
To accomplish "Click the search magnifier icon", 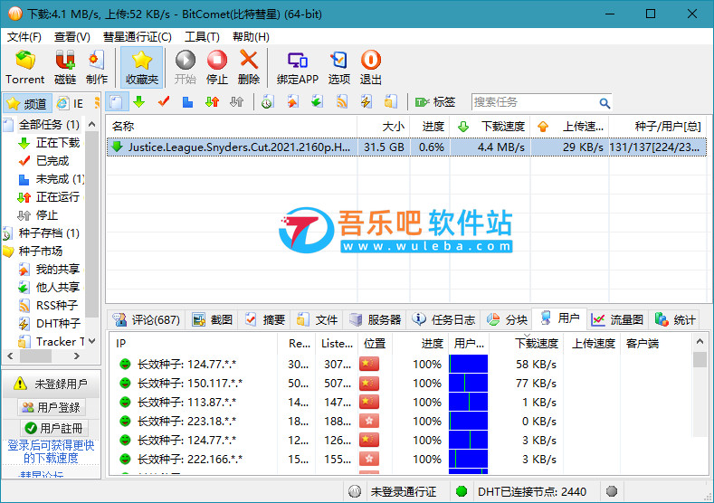I will pos(605,103).
